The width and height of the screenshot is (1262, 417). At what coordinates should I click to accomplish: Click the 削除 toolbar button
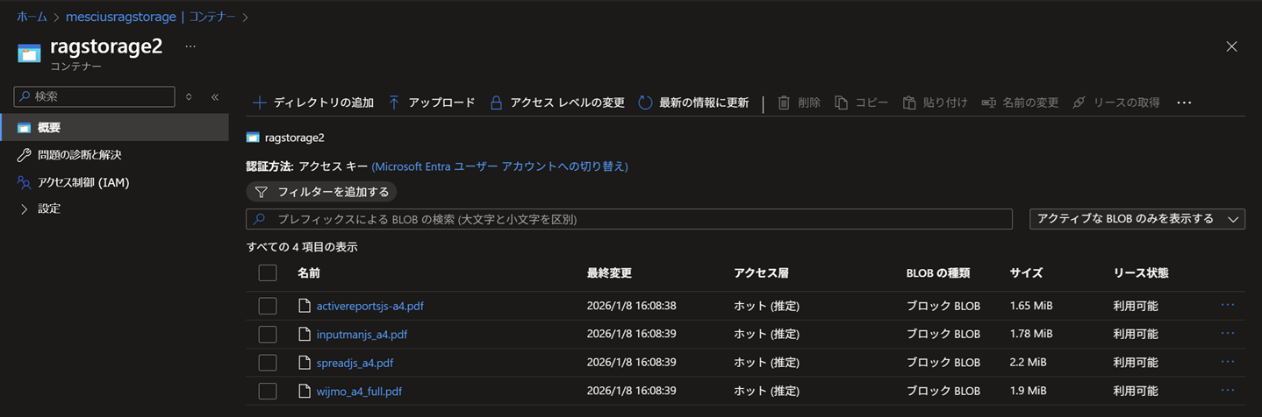click(799, 102)
